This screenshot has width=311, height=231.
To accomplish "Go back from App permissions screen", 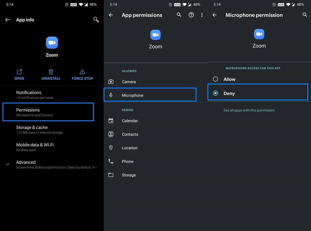I will 111,15.
